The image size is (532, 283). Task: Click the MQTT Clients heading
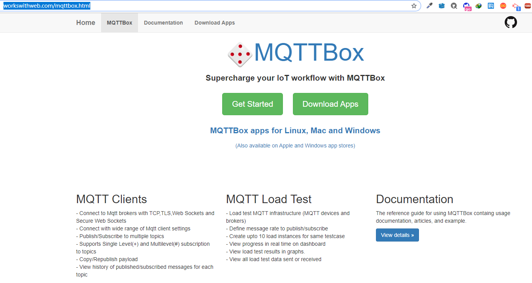(111, 199)
